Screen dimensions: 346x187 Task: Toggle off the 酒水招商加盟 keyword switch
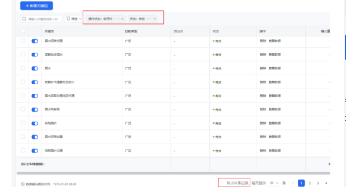[35, 137]
